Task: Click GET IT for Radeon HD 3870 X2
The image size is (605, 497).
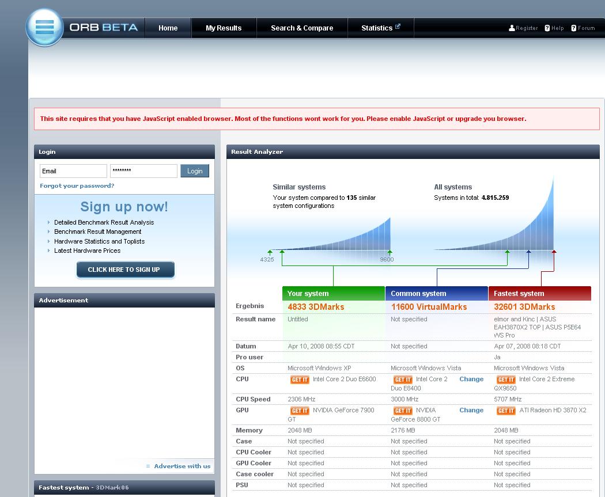Action: pyautogui.click(x=506, y=411)
